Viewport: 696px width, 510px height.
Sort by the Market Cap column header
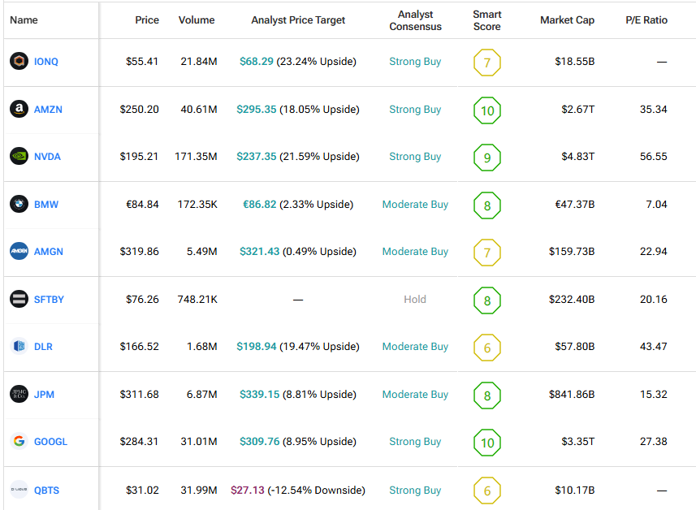click(568, 20)
